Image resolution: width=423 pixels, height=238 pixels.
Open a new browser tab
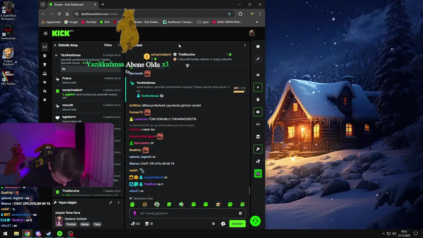[103, 5]
